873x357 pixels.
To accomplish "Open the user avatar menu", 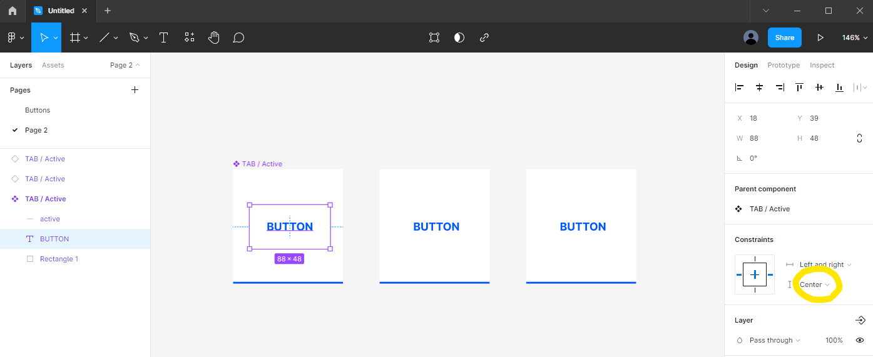I will pyautogui.click(x=751, y=38).
